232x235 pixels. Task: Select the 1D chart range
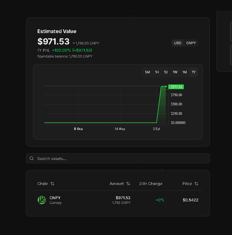[x=166, y=72]
